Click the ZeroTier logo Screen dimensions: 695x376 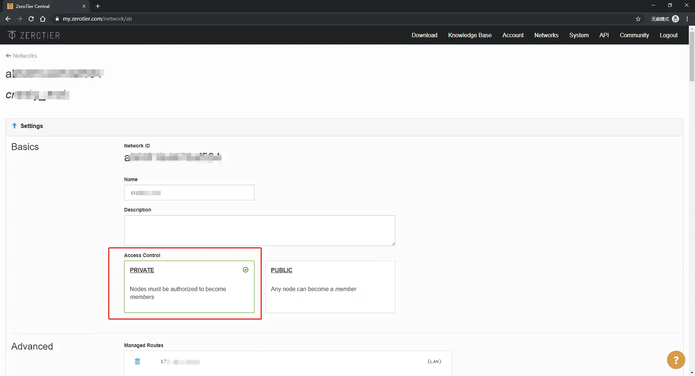point(34,35)
